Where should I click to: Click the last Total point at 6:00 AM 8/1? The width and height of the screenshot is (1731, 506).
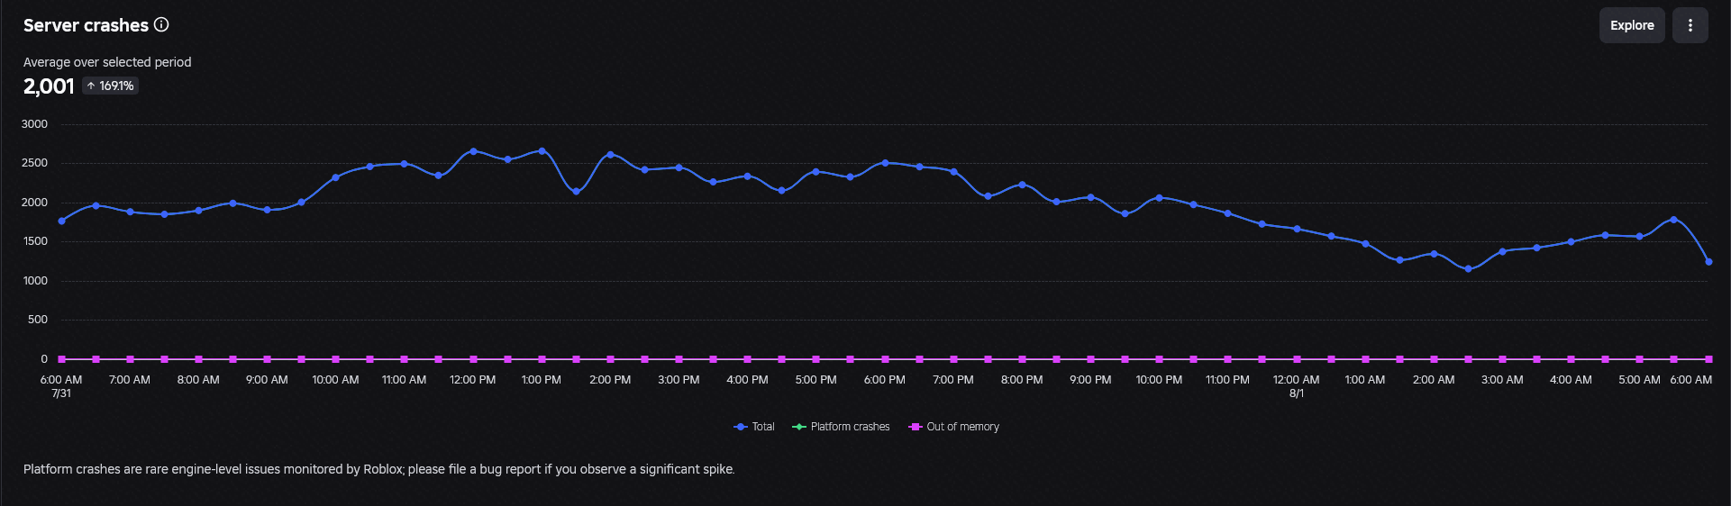pos(1708,262)
